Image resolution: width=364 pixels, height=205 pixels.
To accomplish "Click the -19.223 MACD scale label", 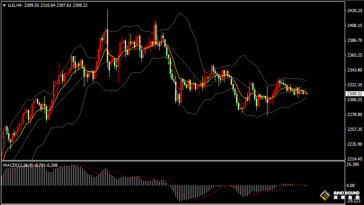I will click(x=353, y=202).
